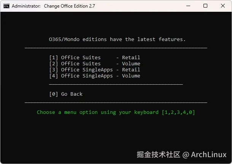The width and height of the screenshot is (232, 164).
Task: Click the '[0] Go Back' option
Action: click(x=66, y=94)
